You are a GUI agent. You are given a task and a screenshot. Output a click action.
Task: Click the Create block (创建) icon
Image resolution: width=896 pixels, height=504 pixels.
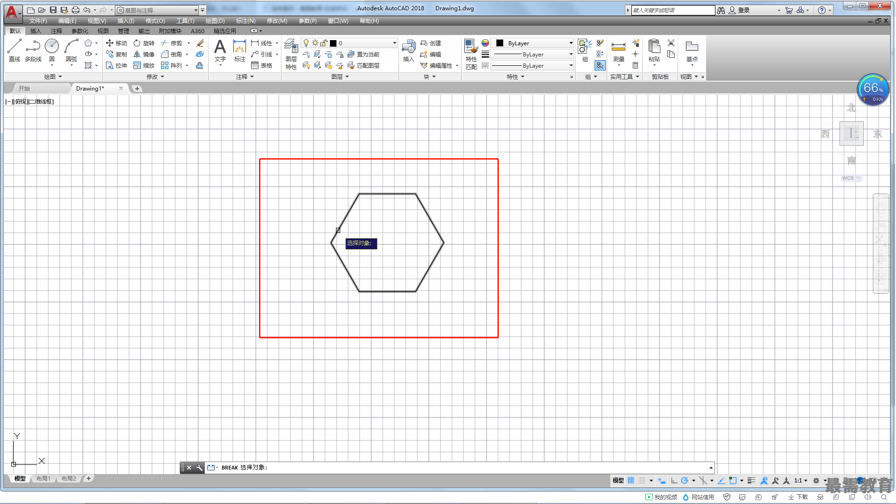431,43
